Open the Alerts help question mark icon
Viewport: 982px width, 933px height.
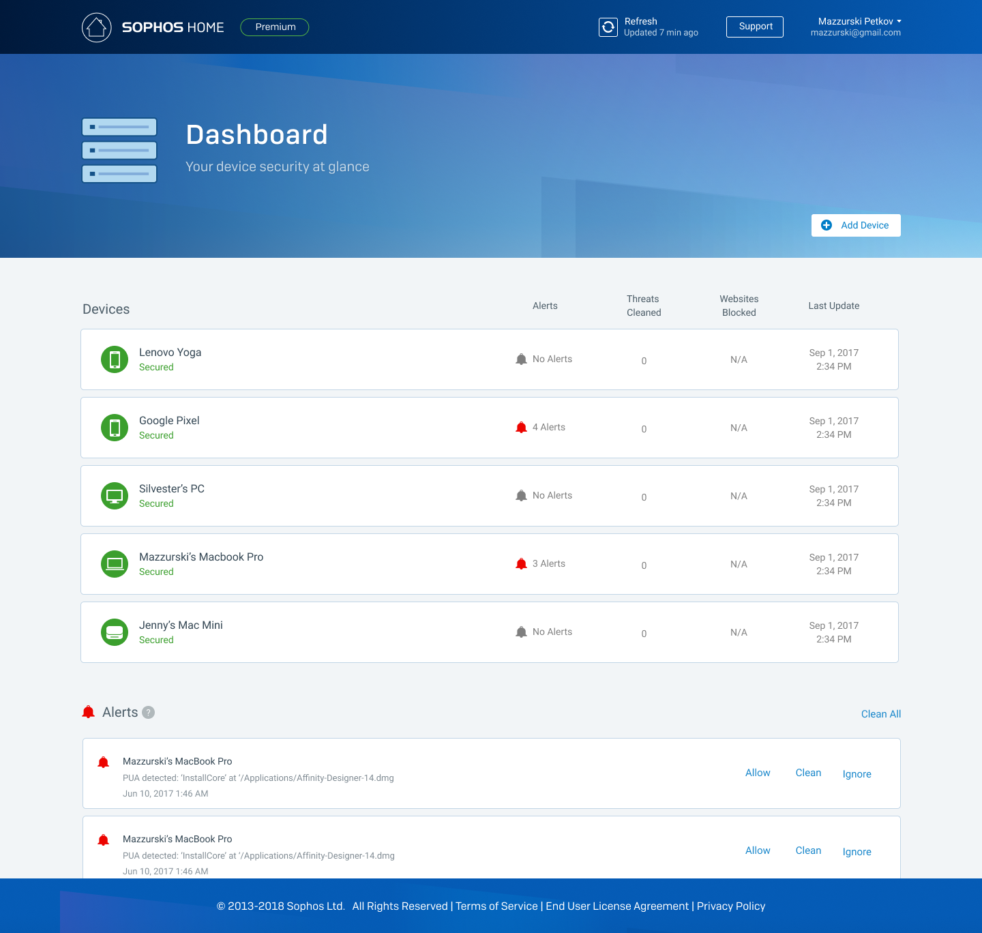click(148, 712)
